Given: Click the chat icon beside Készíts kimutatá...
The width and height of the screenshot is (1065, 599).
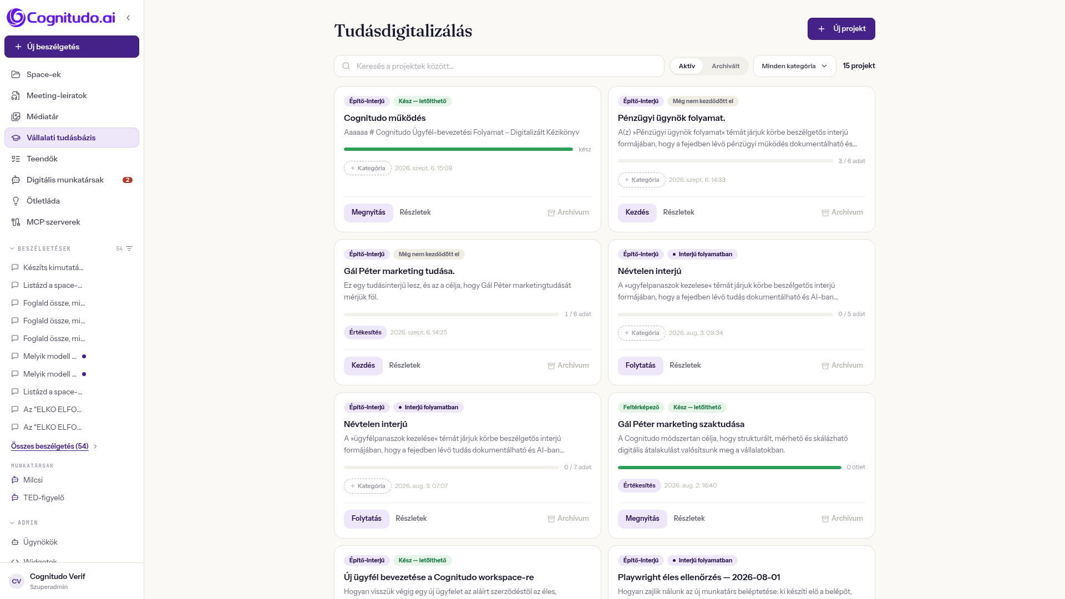Looking at the screenshot, I should tap(15, 267).
